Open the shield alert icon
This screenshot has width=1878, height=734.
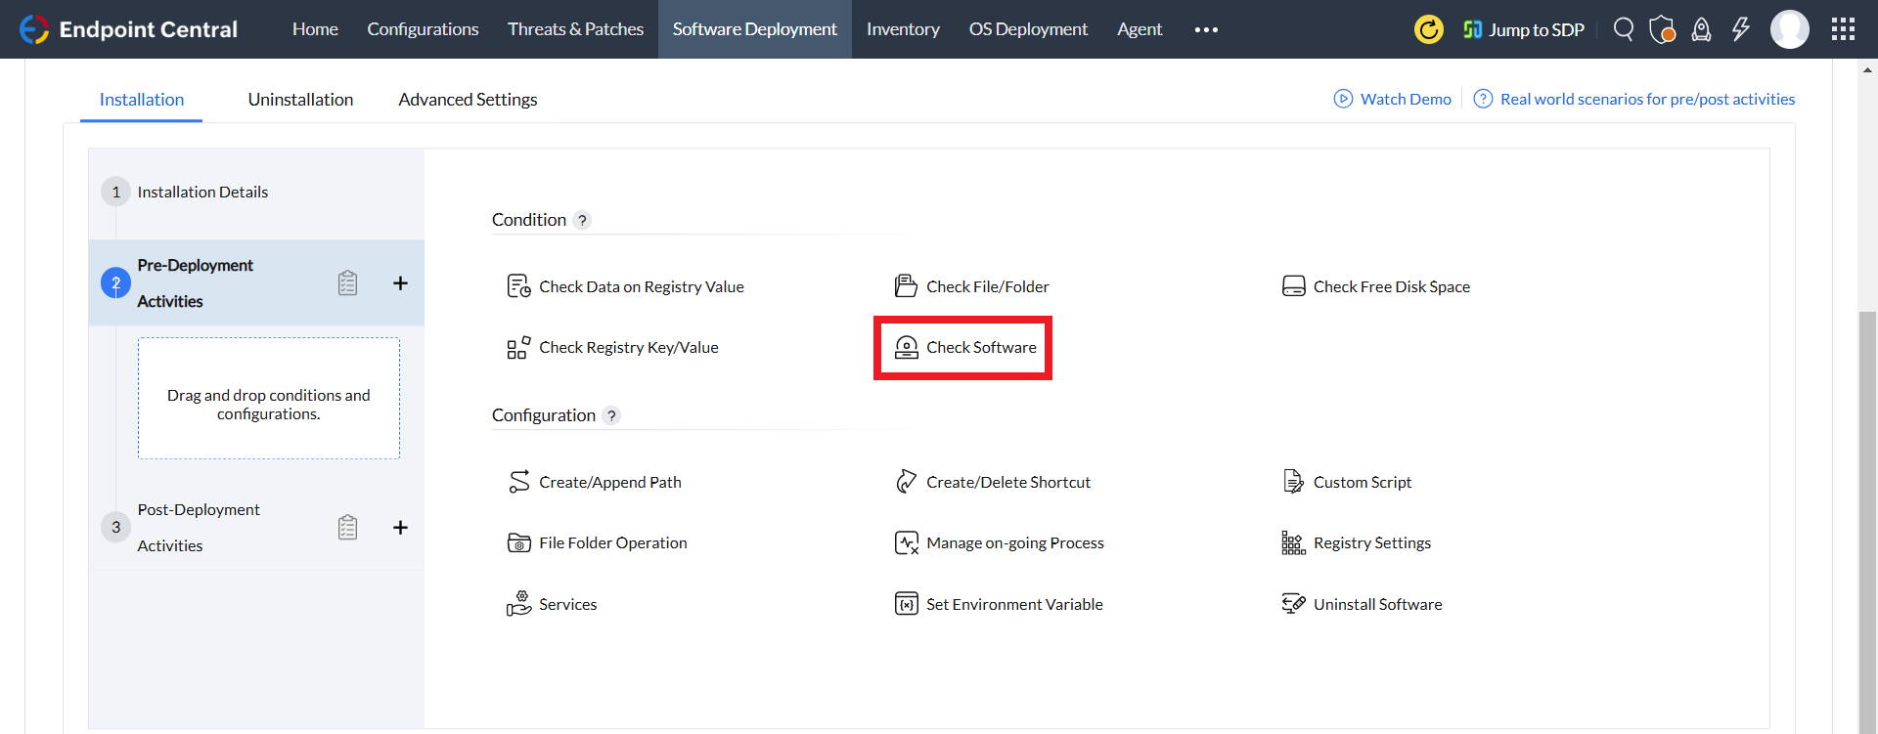tap(1662, 29)
